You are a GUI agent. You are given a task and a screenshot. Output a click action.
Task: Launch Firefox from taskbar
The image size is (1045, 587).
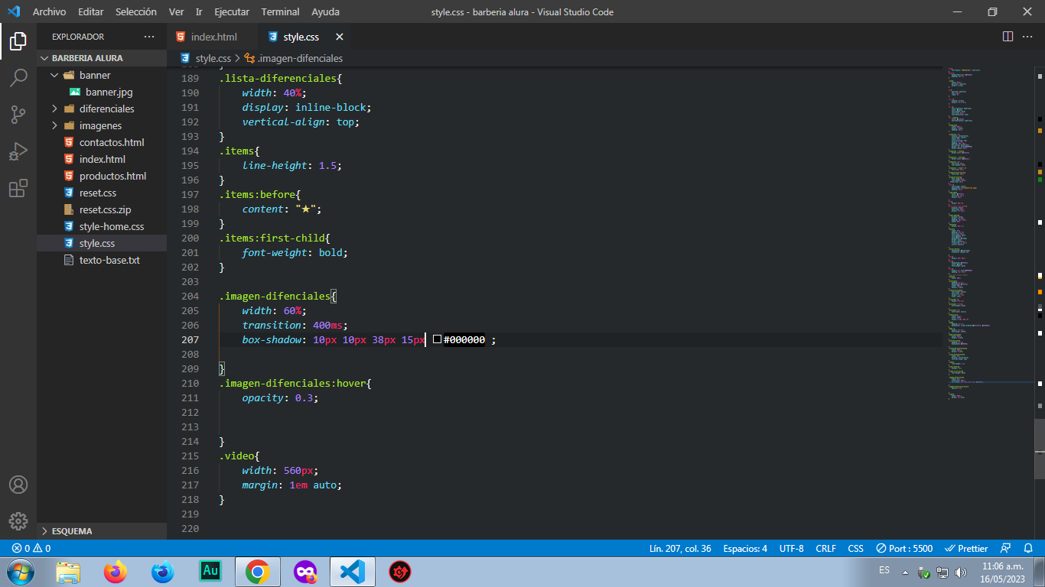pos(116,572)
